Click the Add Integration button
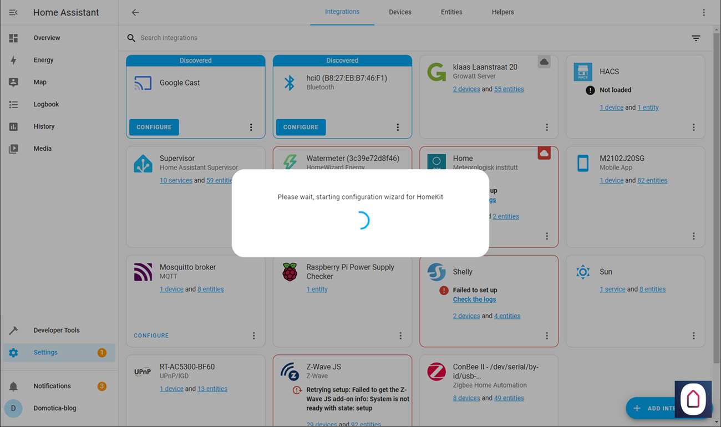 [x=668, y=408]
